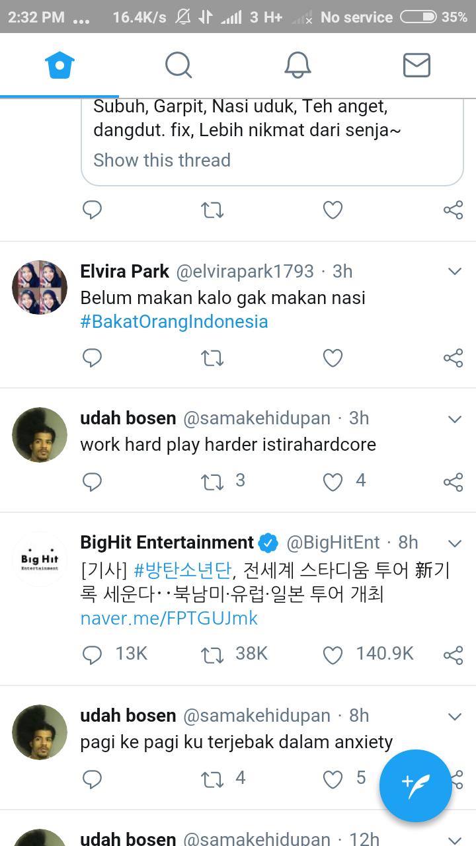Open the naver.me/FPTGUJmk link
This screenshot has height=846, width=476.
point(169,618)
